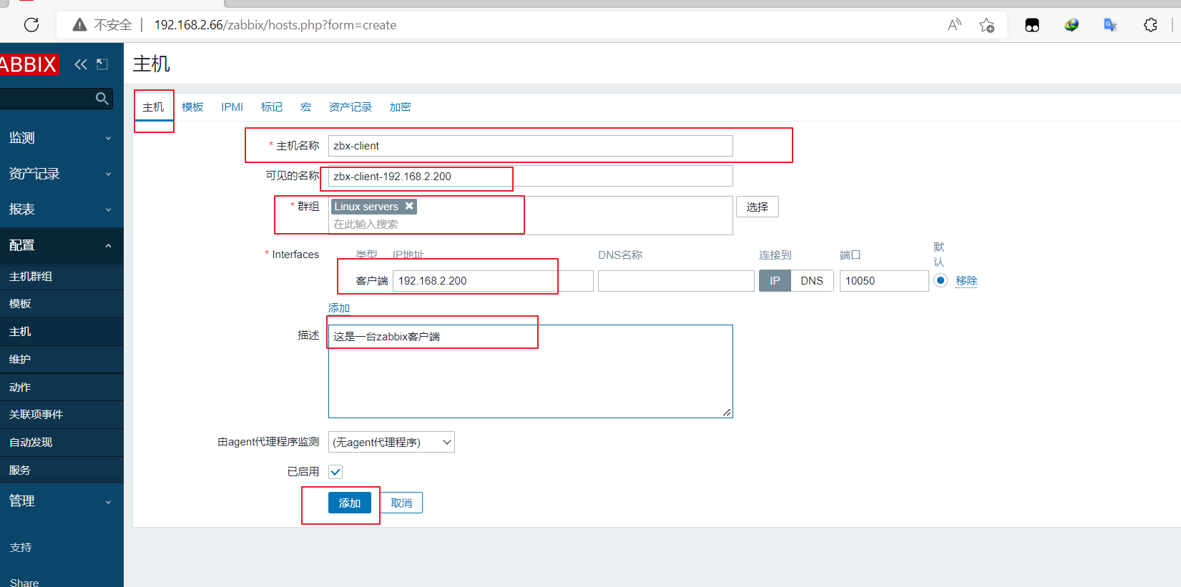Viewport: 1181px width, 587px height.
Task: Open 主机群组 host groups in sidebar
Action: pyautogui.click(x=62, y=277)
